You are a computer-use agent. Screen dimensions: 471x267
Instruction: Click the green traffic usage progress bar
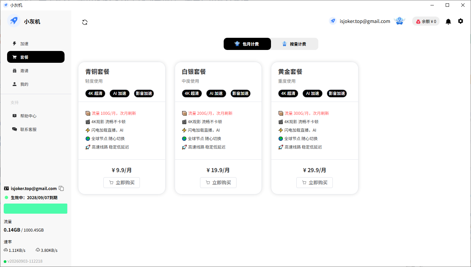point(35,209)
